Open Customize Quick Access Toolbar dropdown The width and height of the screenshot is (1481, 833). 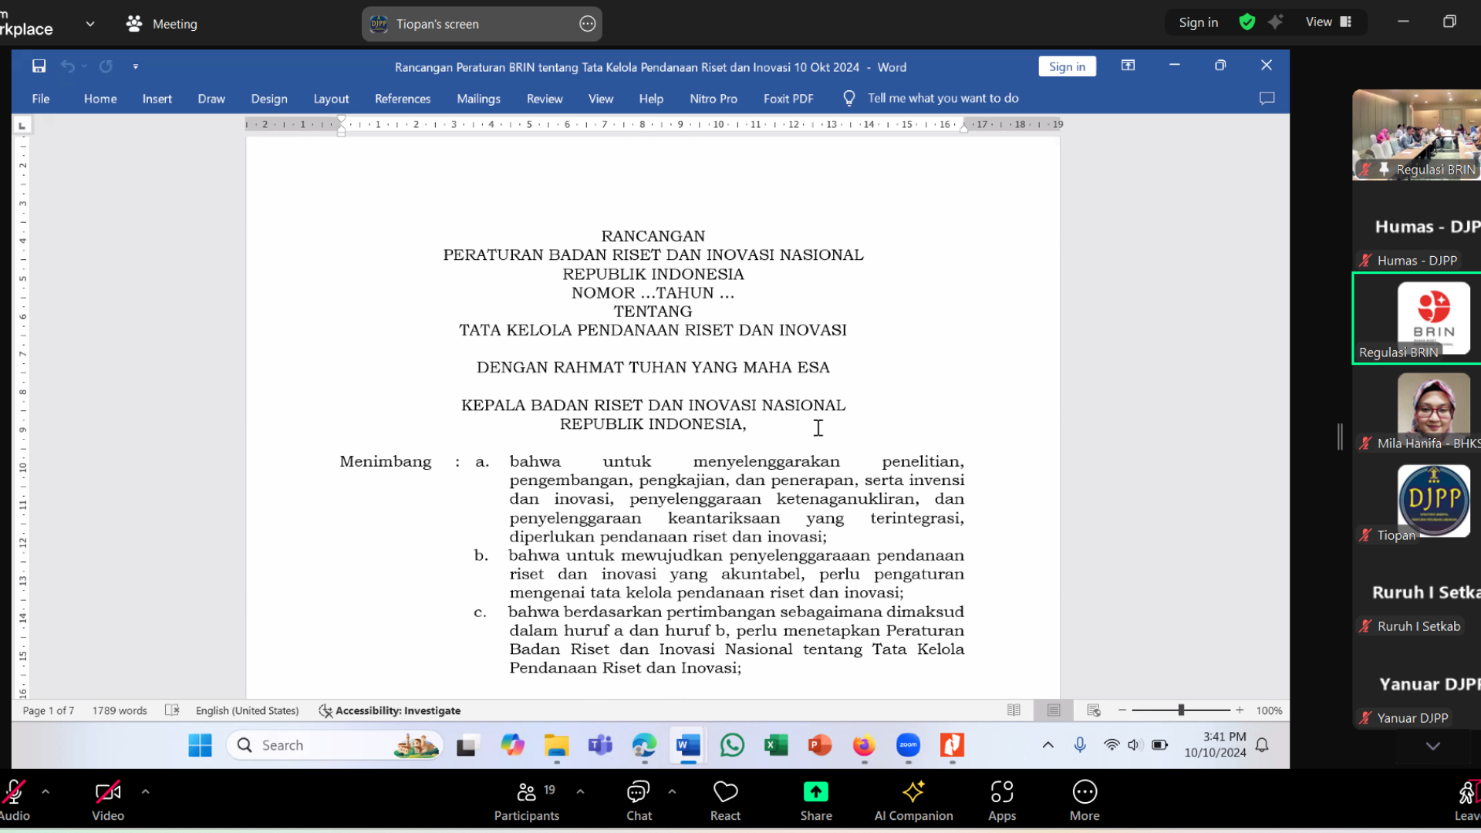pyautogui.click(x=136, y=67)
